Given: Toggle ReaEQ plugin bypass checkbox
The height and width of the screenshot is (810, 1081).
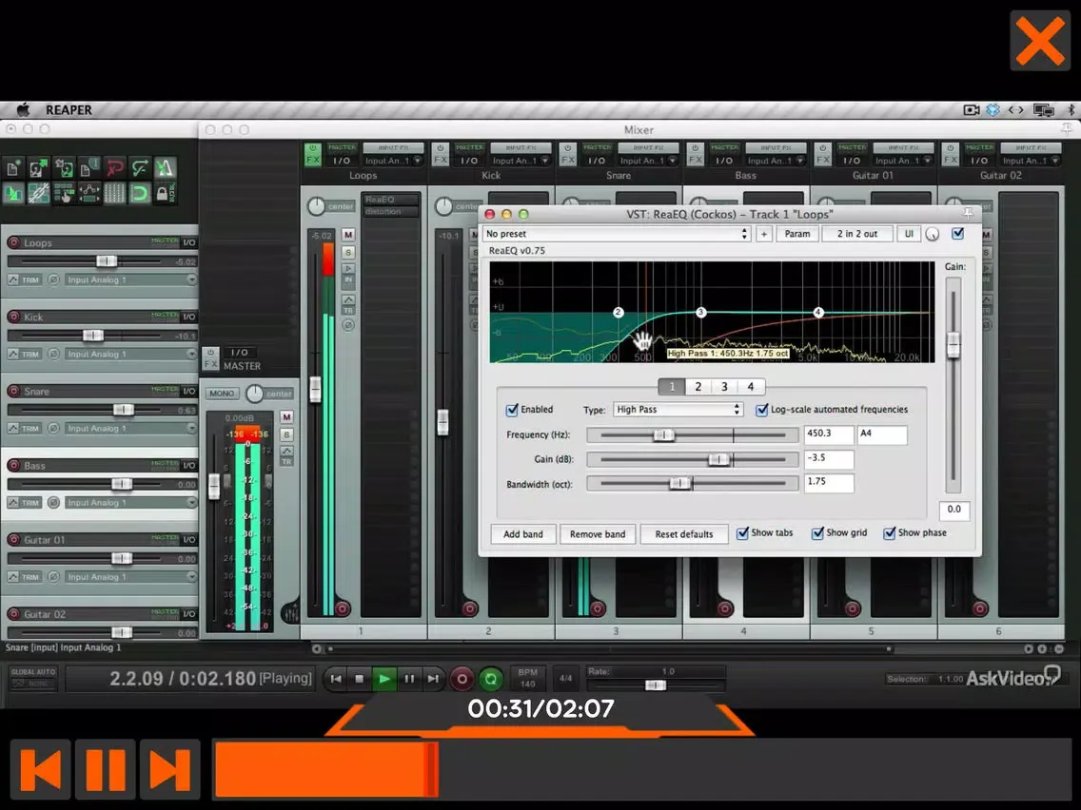Looking at the screenshot, I should click(x=957, y=234).
